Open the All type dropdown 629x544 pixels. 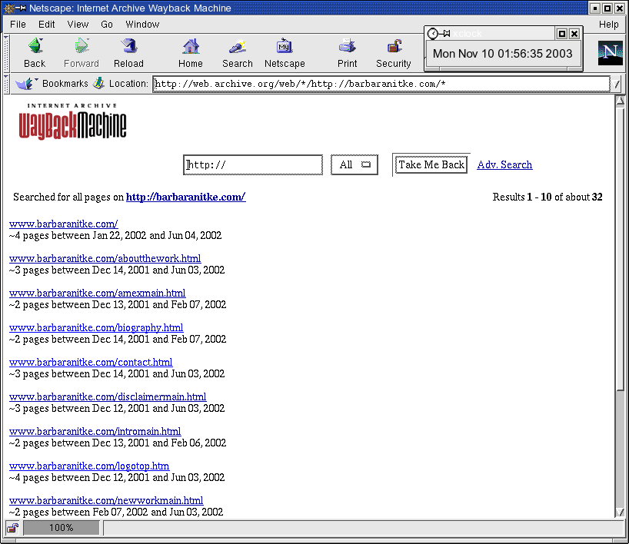tap(354, 164)
